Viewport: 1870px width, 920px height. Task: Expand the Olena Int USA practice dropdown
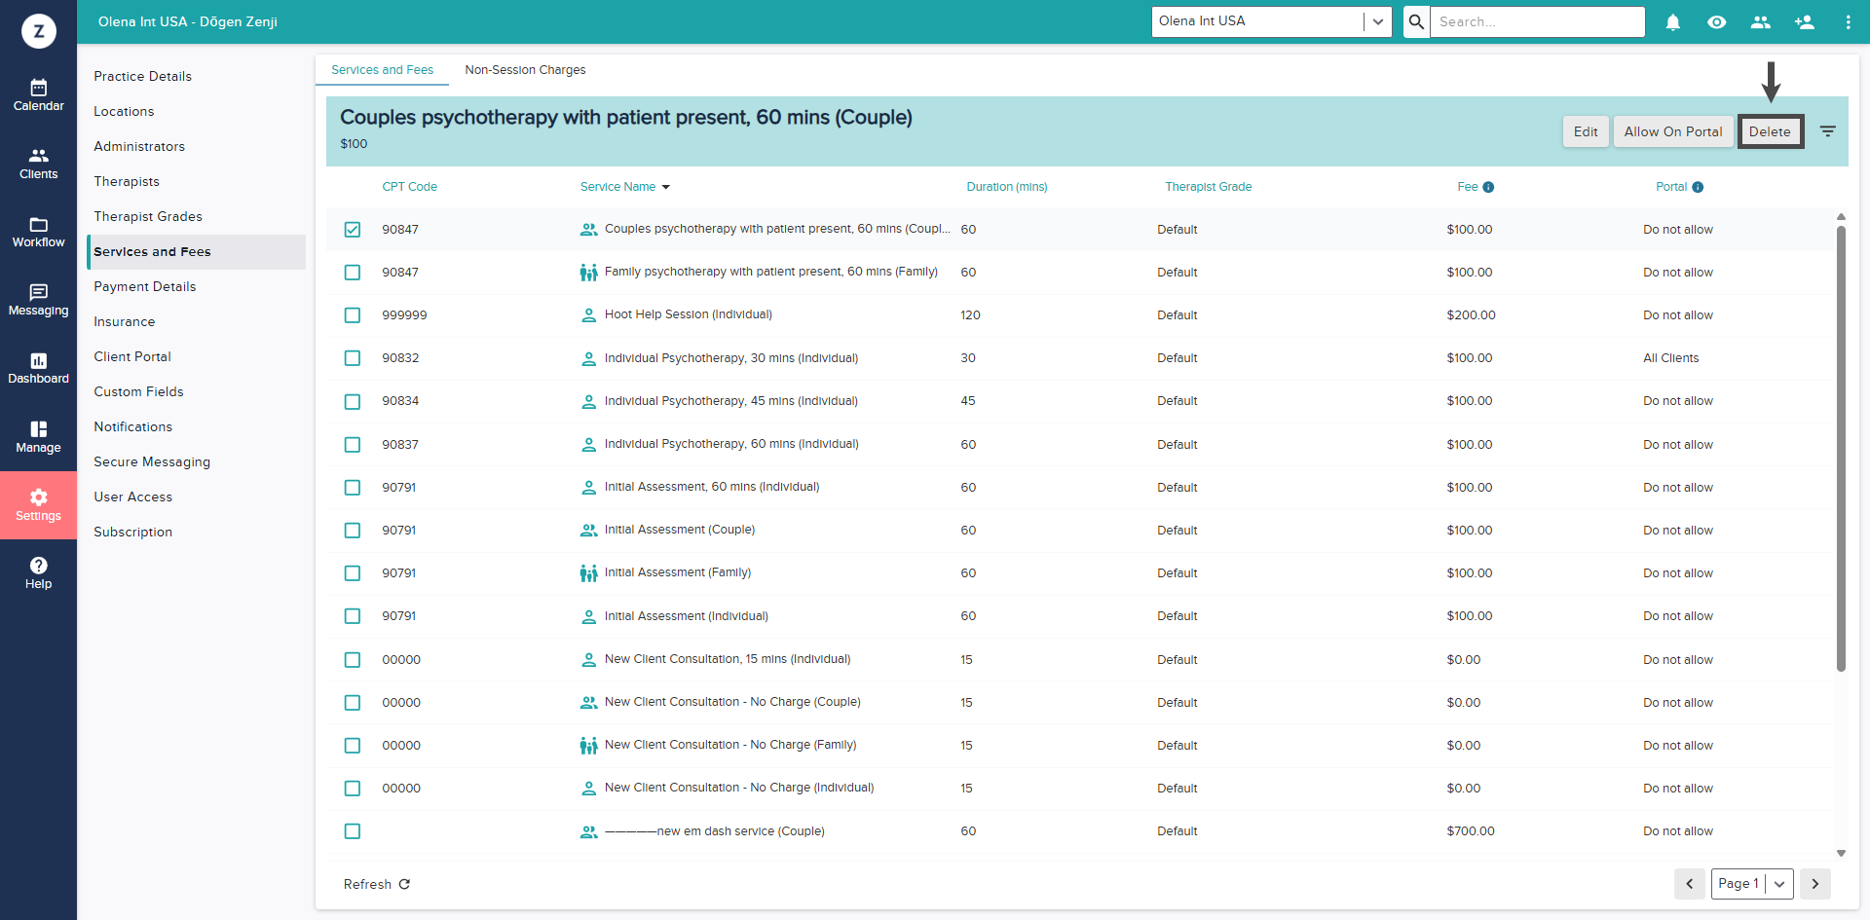click(1377, 21)
